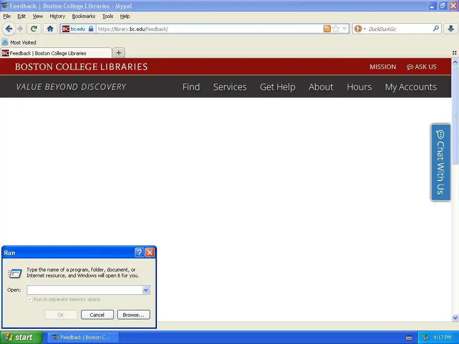Screen dimensions: 459x344
Task: Click Cancel in the Run dialog
Action: point(97,315)
